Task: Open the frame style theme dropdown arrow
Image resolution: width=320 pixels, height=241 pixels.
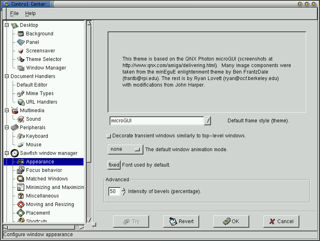Action: click(208, 121)
